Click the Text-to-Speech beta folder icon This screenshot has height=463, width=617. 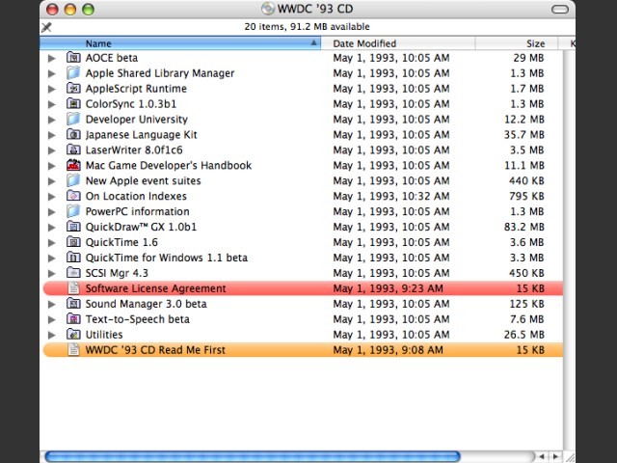(x=73, y=318)
